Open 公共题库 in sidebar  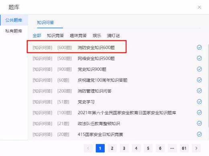click(14, 20)
